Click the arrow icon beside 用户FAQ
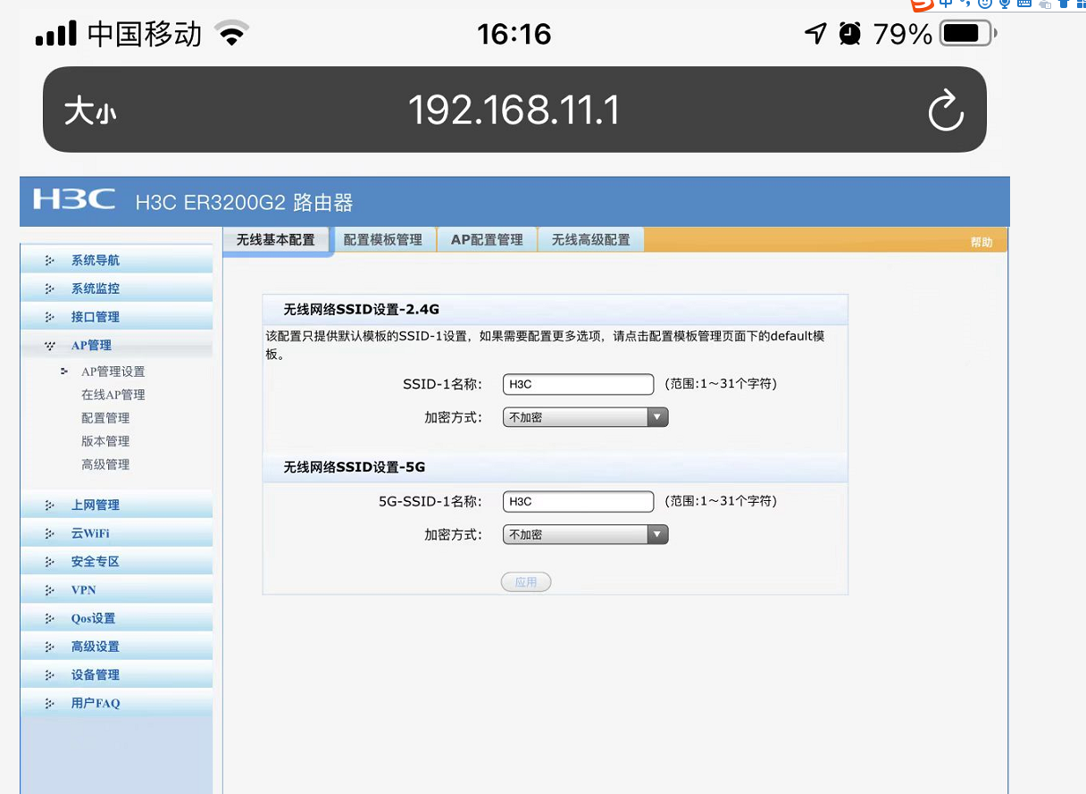 click(x=49, y=704)
